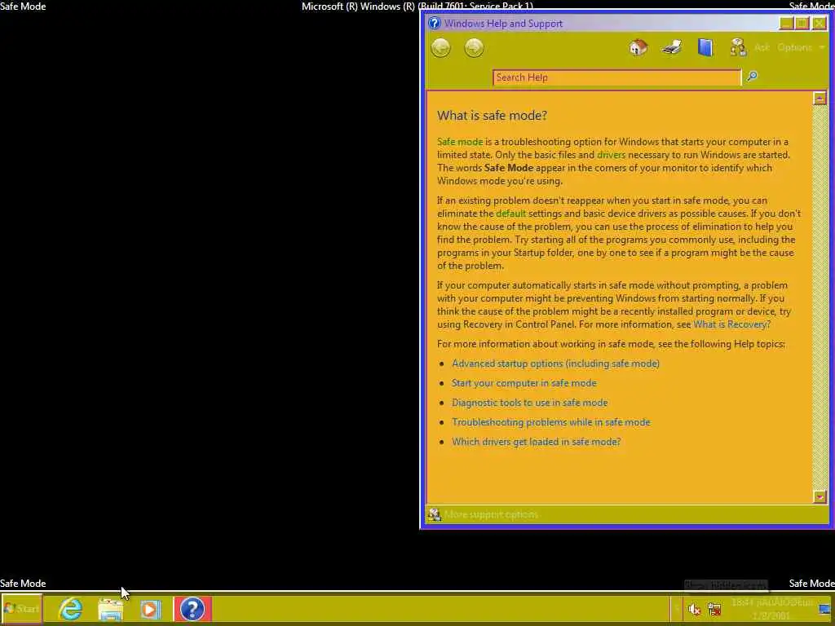
Task: Open the Options dropdown menu
Action: [801, 47]
